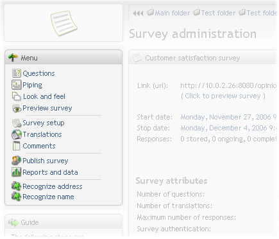Screen dimensions: 279x239
Task: Open the Main folder breadcrumb link
Action: pos(172,13)
